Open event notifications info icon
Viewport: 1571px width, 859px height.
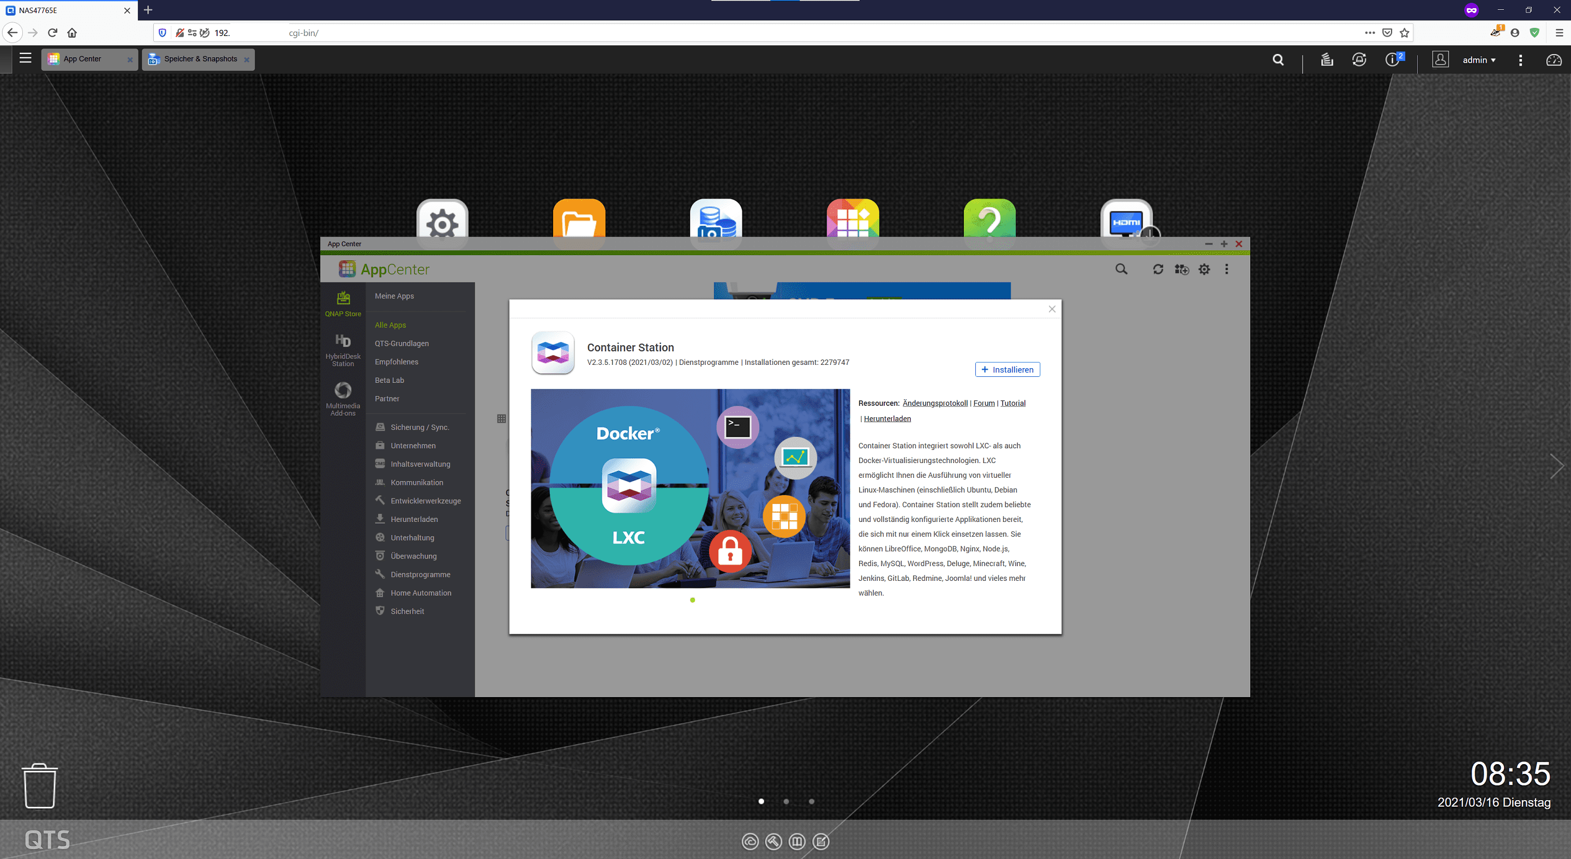tap(1393, 60)
